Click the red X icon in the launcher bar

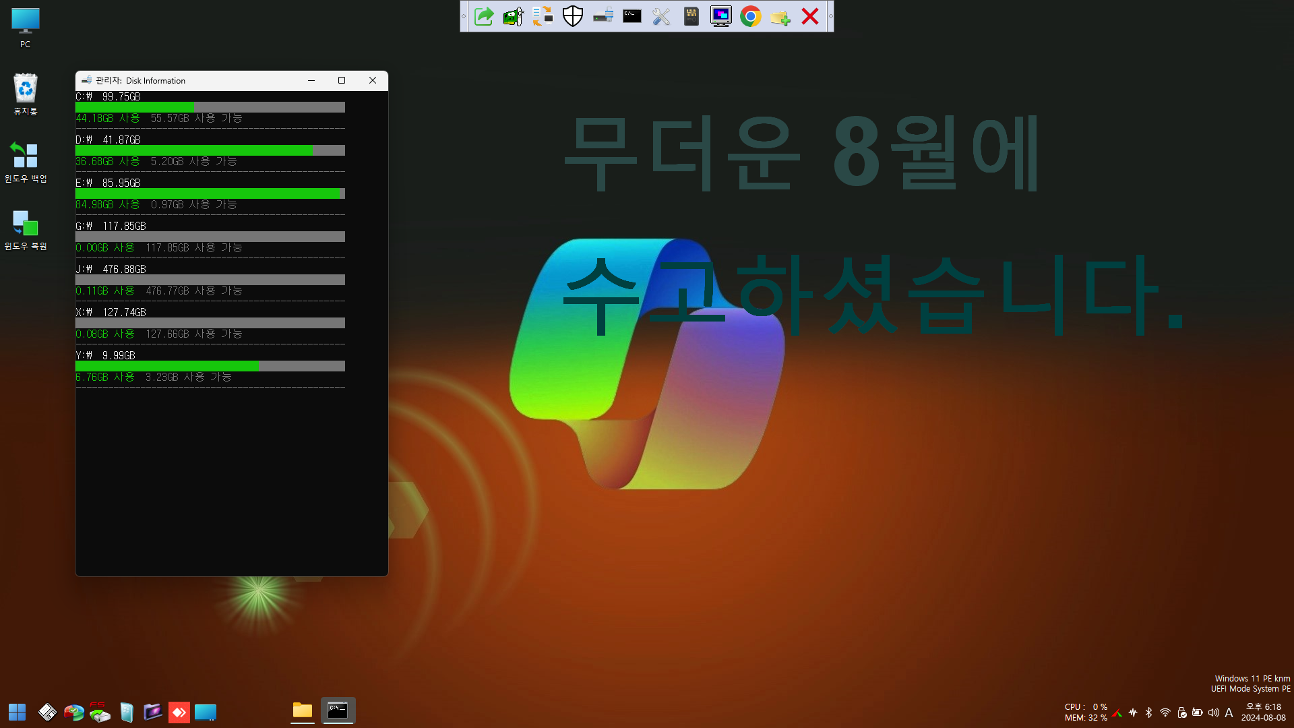[810, 16]
